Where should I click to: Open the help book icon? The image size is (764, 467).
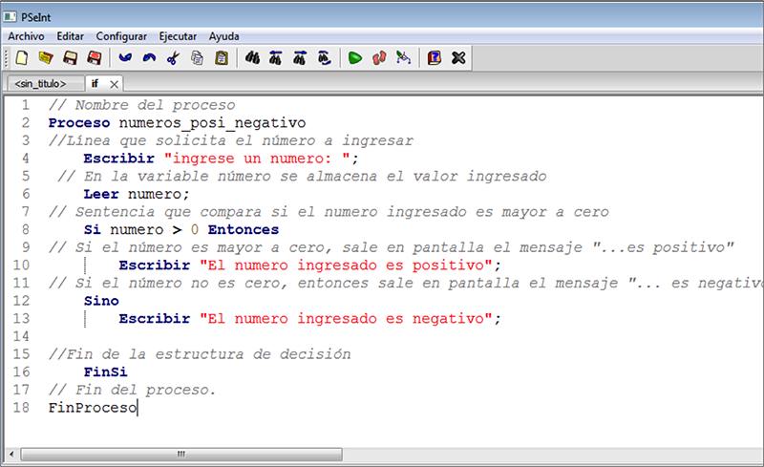435,58
